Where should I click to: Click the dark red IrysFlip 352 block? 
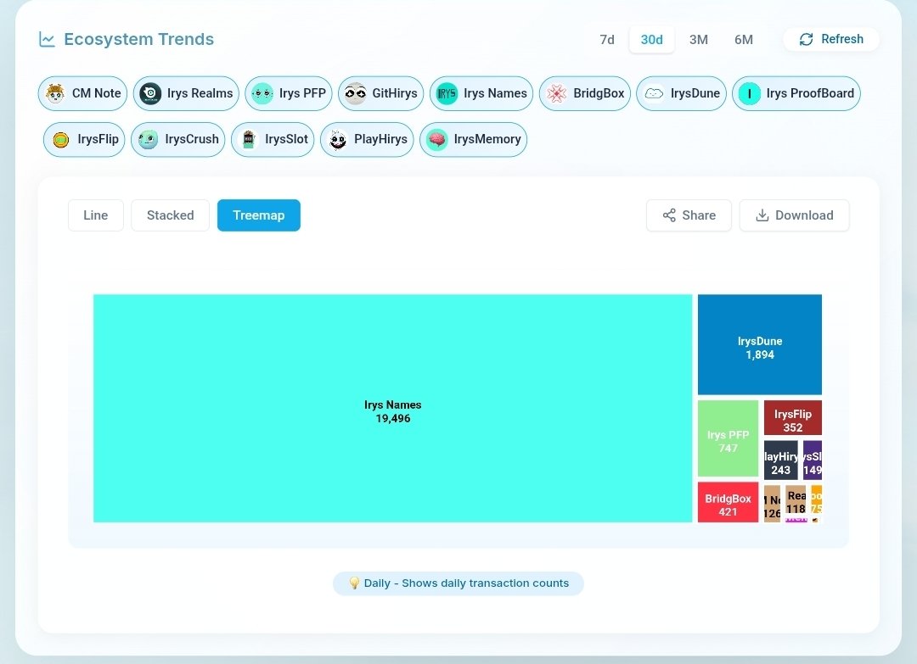(x=793, y=417)
